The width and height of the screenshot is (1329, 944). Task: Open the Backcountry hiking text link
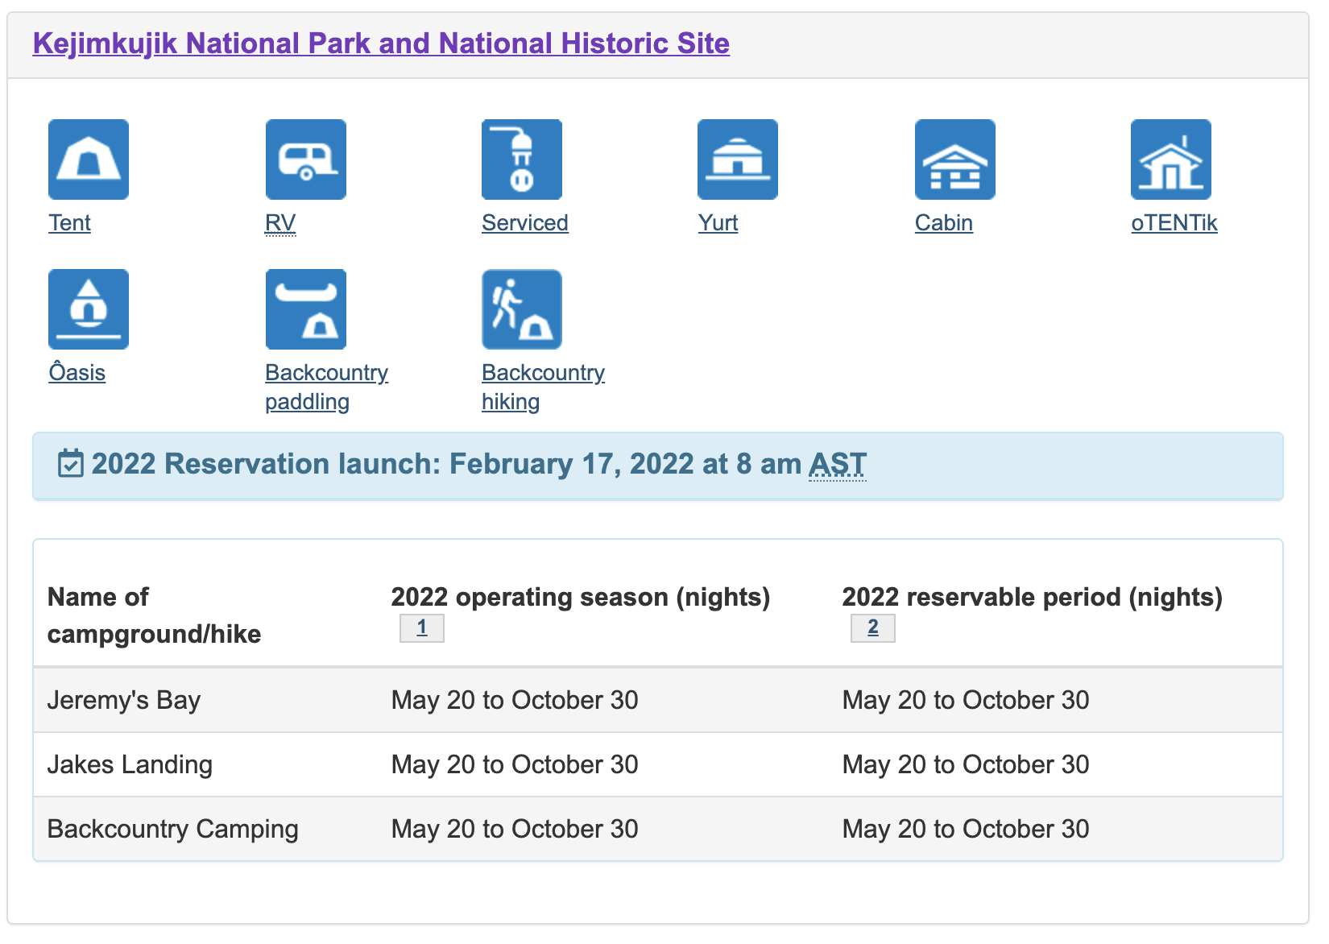click(543, 387)
